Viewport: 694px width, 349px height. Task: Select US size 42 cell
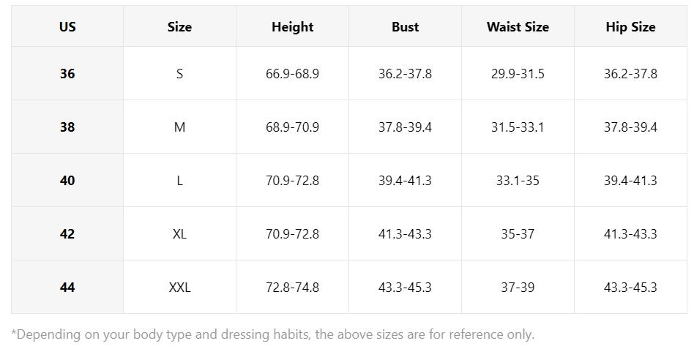[x=67, y=233]
